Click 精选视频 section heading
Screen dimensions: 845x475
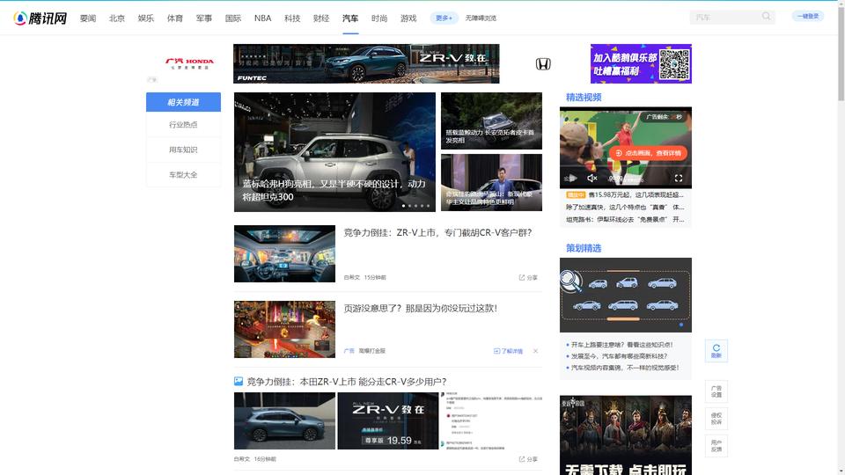tap(584, 97)
